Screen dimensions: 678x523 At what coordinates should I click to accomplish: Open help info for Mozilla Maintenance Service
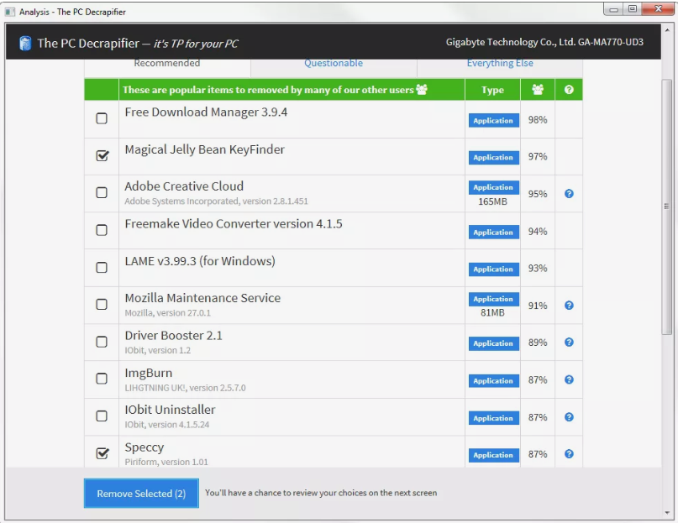pyautogui.click(x=569, y=306)
